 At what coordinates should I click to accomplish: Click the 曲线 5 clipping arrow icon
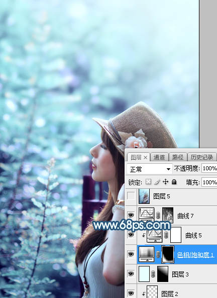(143, 235)
